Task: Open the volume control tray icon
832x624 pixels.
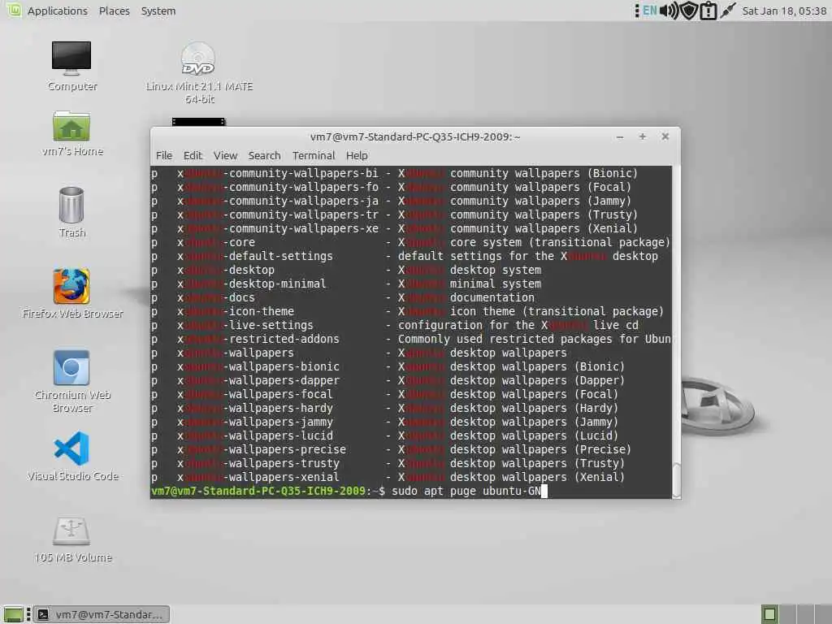Action: (669, 11)
